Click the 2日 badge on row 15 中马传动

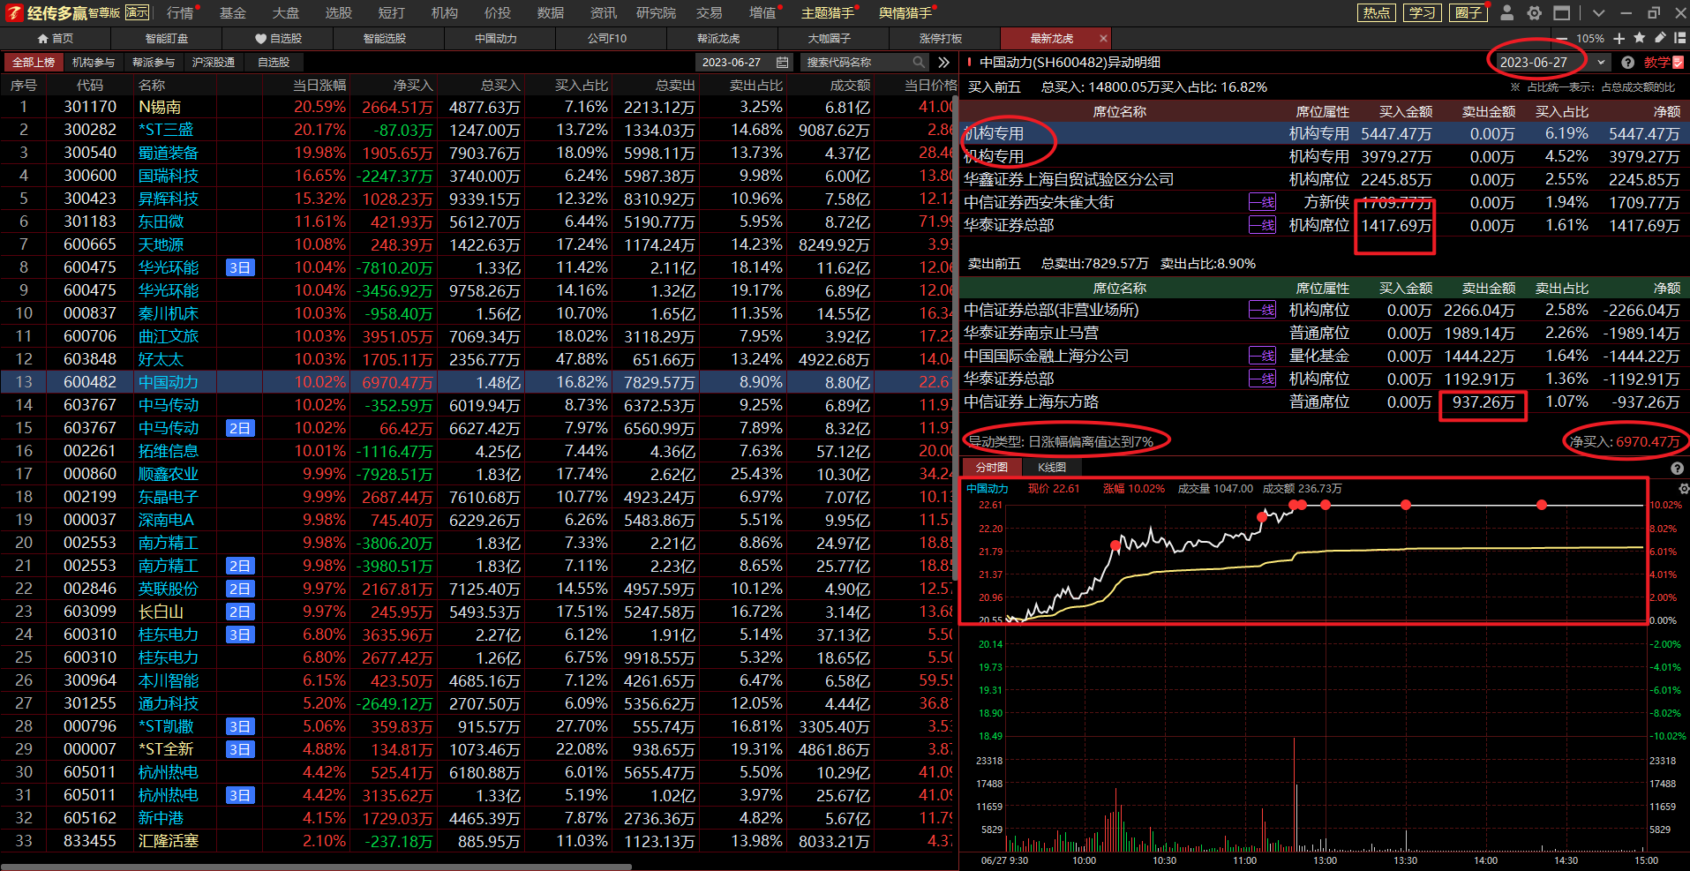point(240,428)
